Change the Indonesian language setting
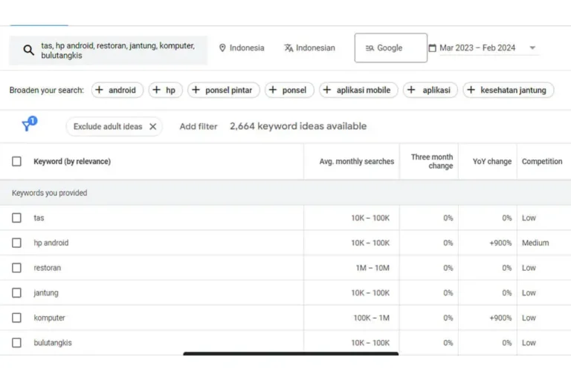This screenshot has height=380, width=571. pyautogui.click(x=309, y=48)
